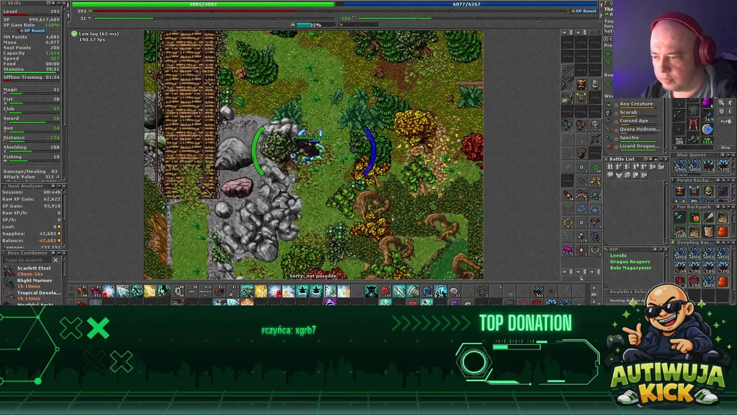Click the fire rune in Fur Backpack
Image resolution: width=737 pixels, height=415 pixels.
[x=695, y=217]
